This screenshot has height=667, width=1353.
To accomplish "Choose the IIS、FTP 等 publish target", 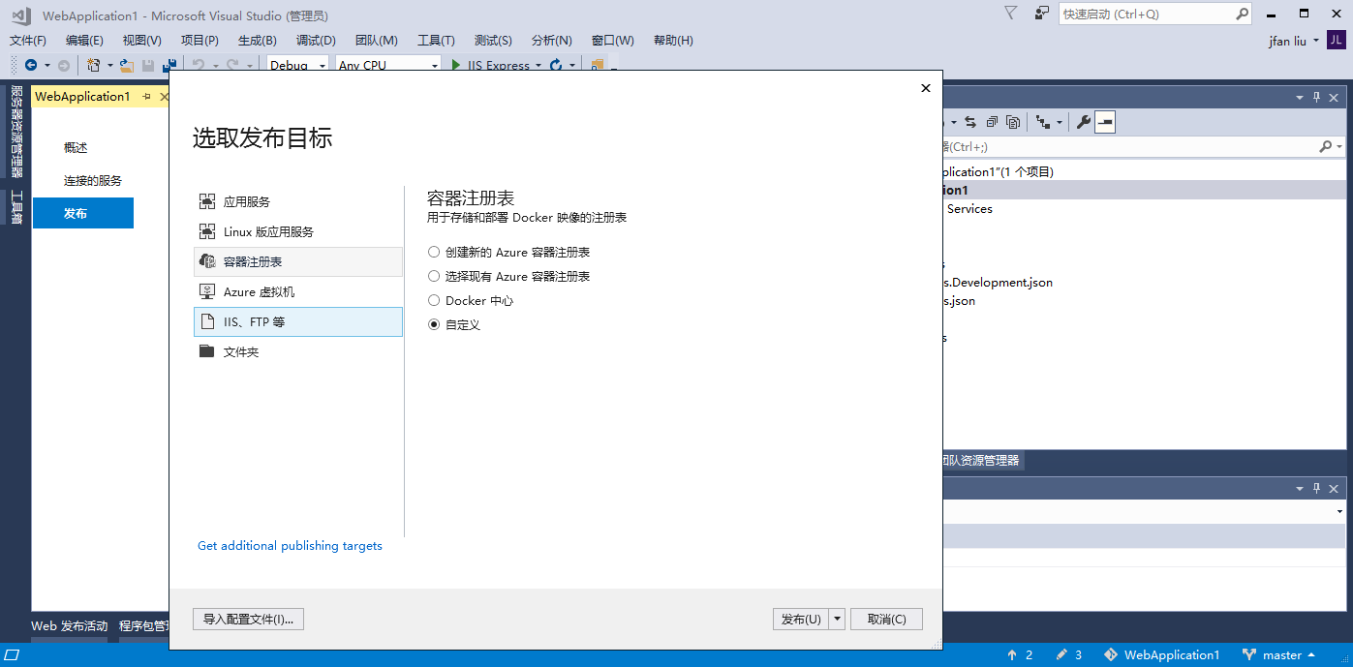I will tap(298, 322).
